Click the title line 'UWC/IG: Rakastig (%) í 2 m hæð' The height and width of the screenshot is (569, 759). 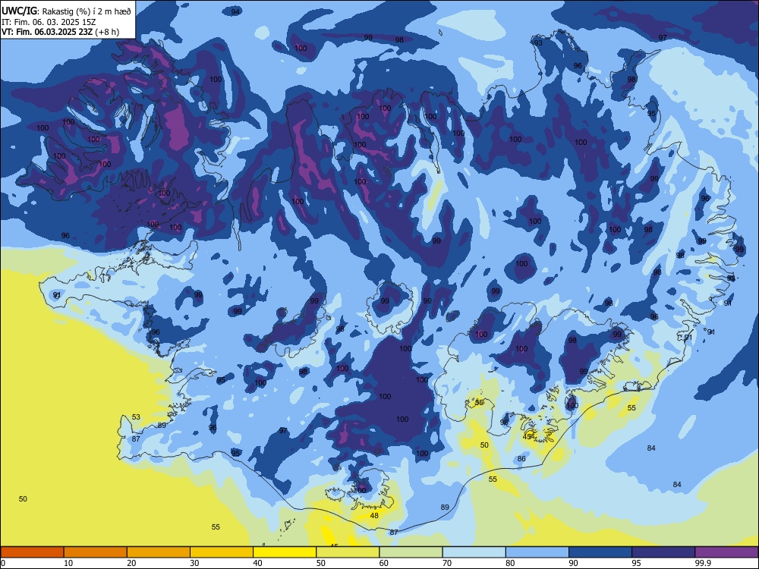coord(66,11)
